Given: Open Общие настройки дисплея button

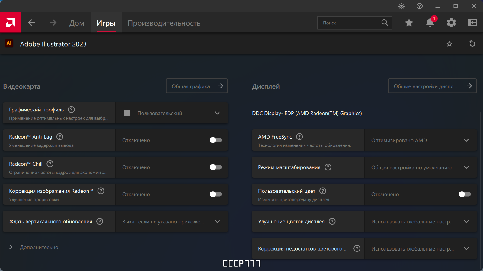Looking at the screenshot, I should [x=432, y=86].
